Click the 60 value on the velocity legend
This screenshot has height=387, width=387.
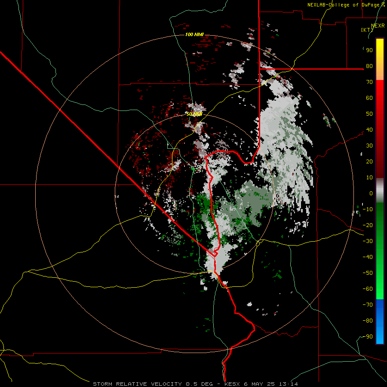[x=369, y=98]
